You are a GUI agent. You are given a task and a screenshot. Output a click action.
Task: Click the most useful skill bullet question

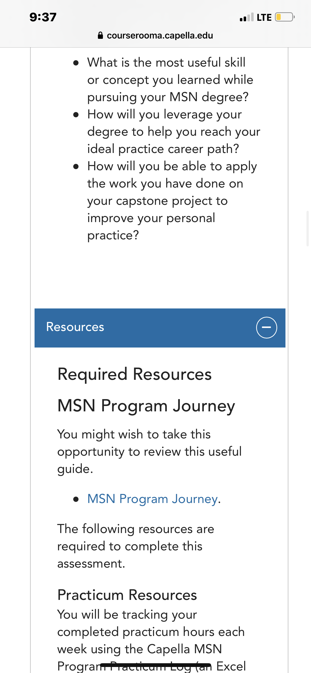pos(170,80)
